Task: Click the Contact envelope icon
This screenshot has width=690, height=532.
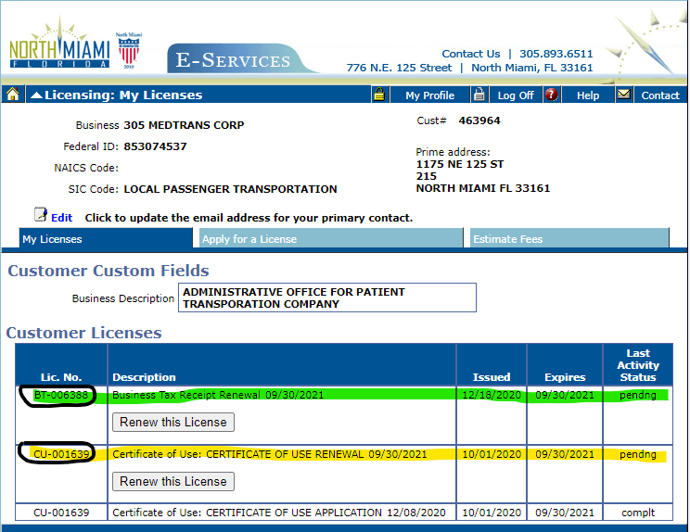Action: (624, 95)
